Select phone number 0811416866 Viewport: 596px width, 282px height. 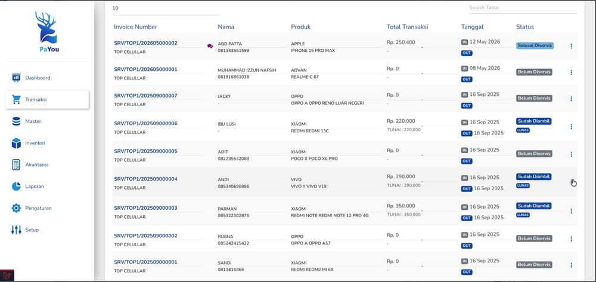tap(231, 269)
